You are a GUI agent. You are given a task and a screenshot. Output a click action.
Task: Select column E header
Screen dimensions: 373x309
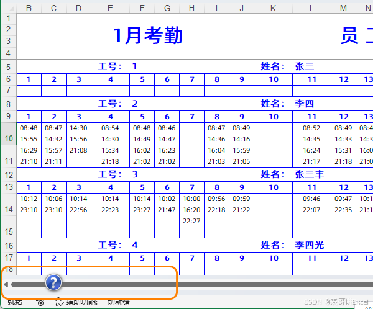[110, 8]
